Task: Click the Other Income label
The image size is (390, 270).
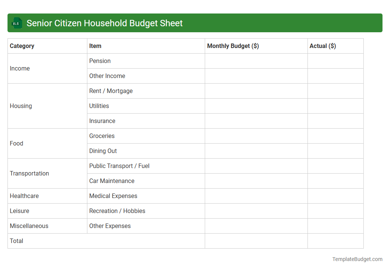Action: click(x=107, y=76)
